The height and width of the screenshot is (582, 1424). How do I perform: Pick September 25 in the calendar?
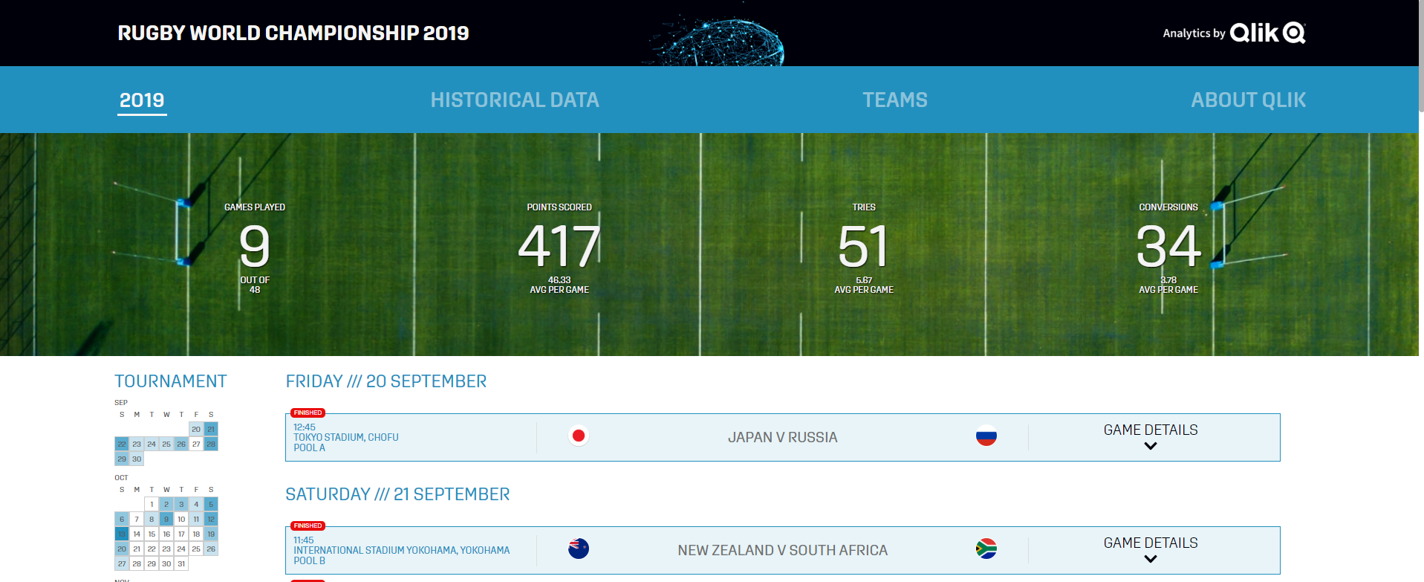coord(166,444)
